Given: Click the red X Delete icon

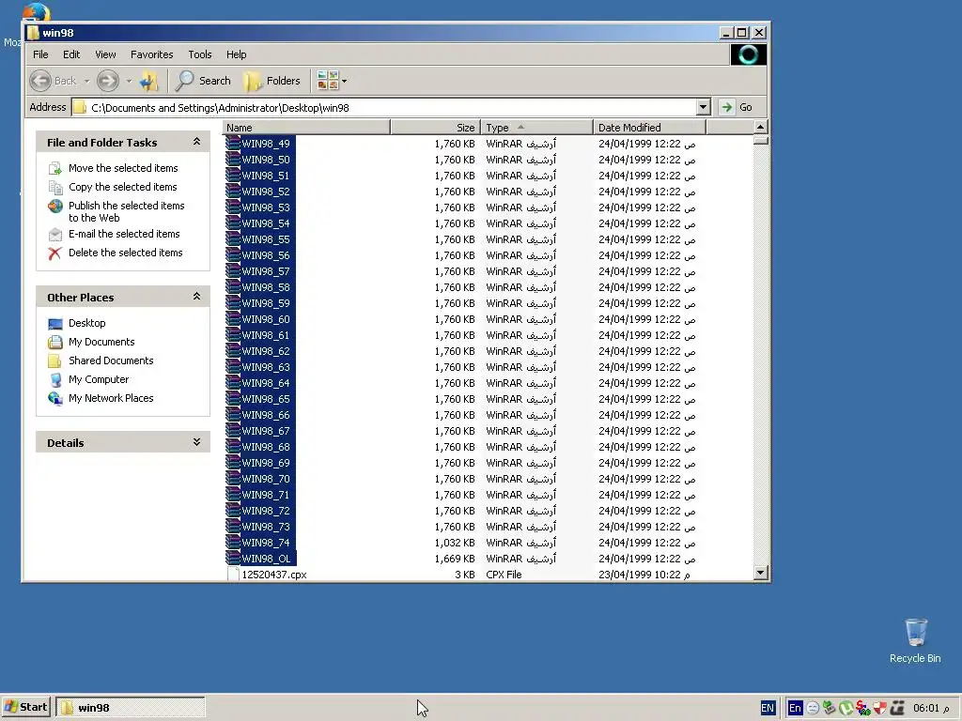Looking at the screenshot, I should click(x=55, y=253).
